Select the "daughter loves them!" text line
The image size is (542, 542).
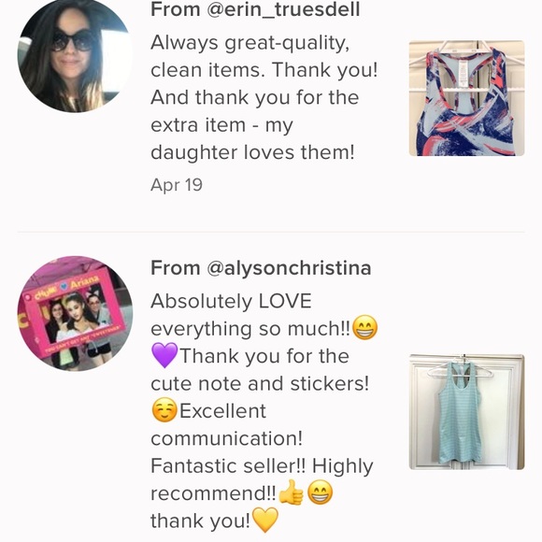(252, 152)
